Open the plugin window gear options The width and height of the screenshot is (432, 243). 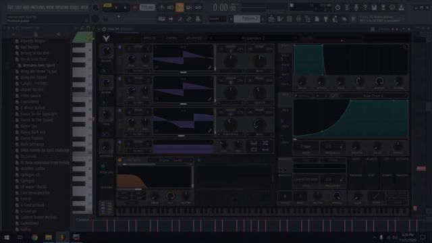point(104,29)
